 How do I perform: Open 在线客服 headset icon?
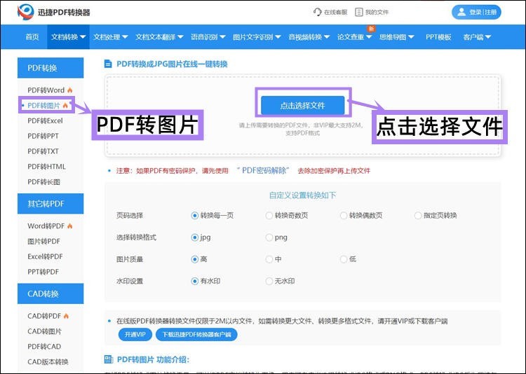coord(317,12)
